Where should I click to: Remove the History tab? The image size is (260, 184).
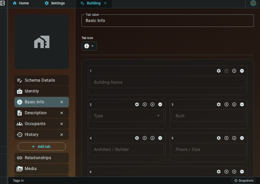62,135
